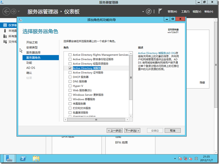Enable the DNS 服务器 role checkbox
Image resolution: width=219 pixels, height=164 pixels.
70,81
